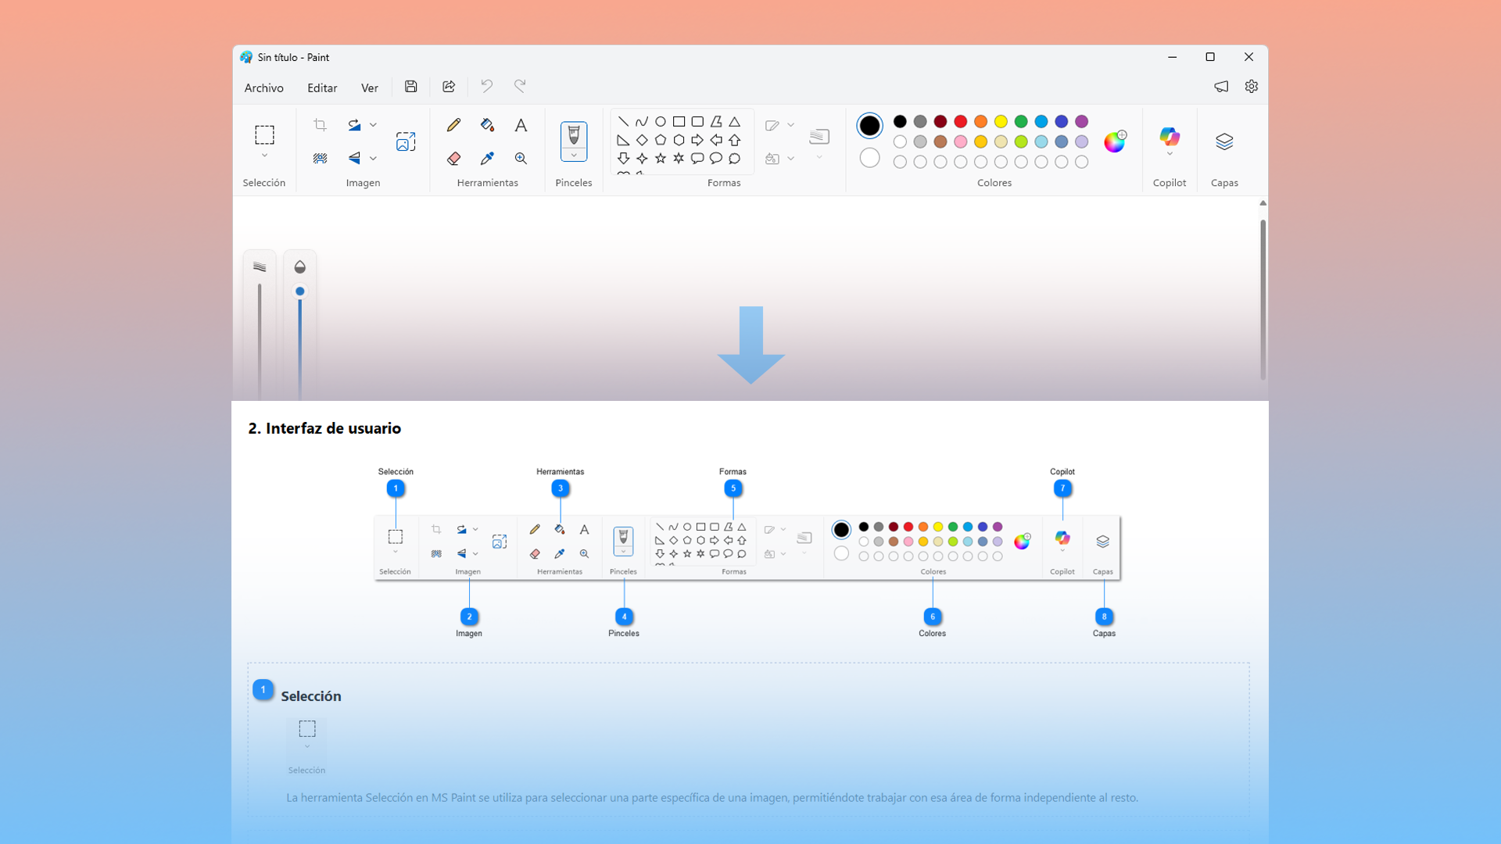Activate the Magnifier zoom tool
The width and height of the screenshot is (1501, 844).
point(521,159)
